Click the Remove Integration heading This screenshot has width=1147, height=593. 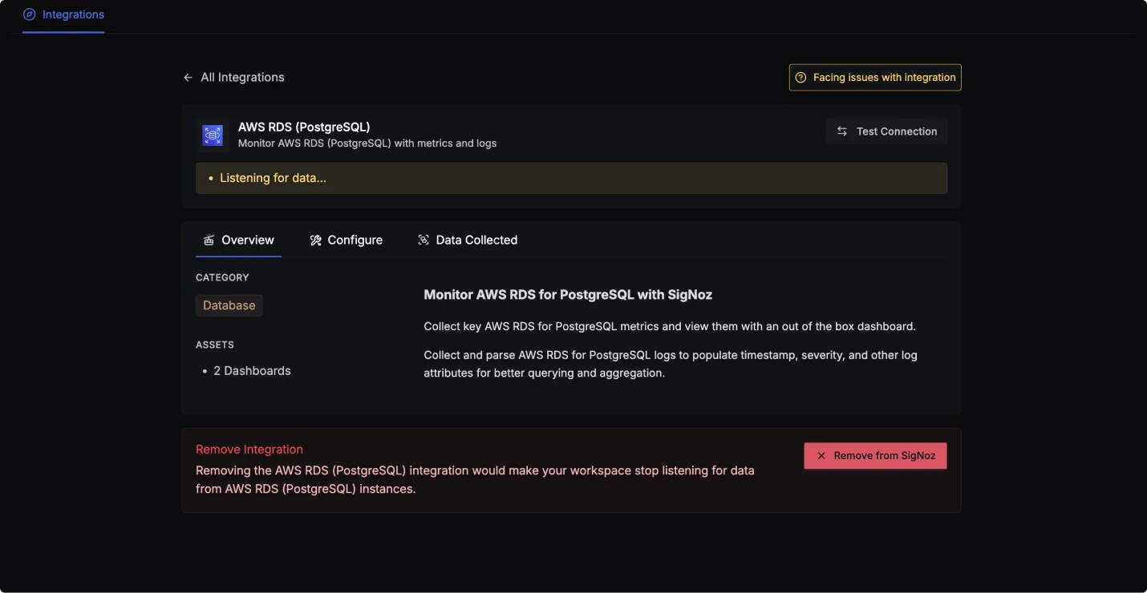tap(249, 450)
